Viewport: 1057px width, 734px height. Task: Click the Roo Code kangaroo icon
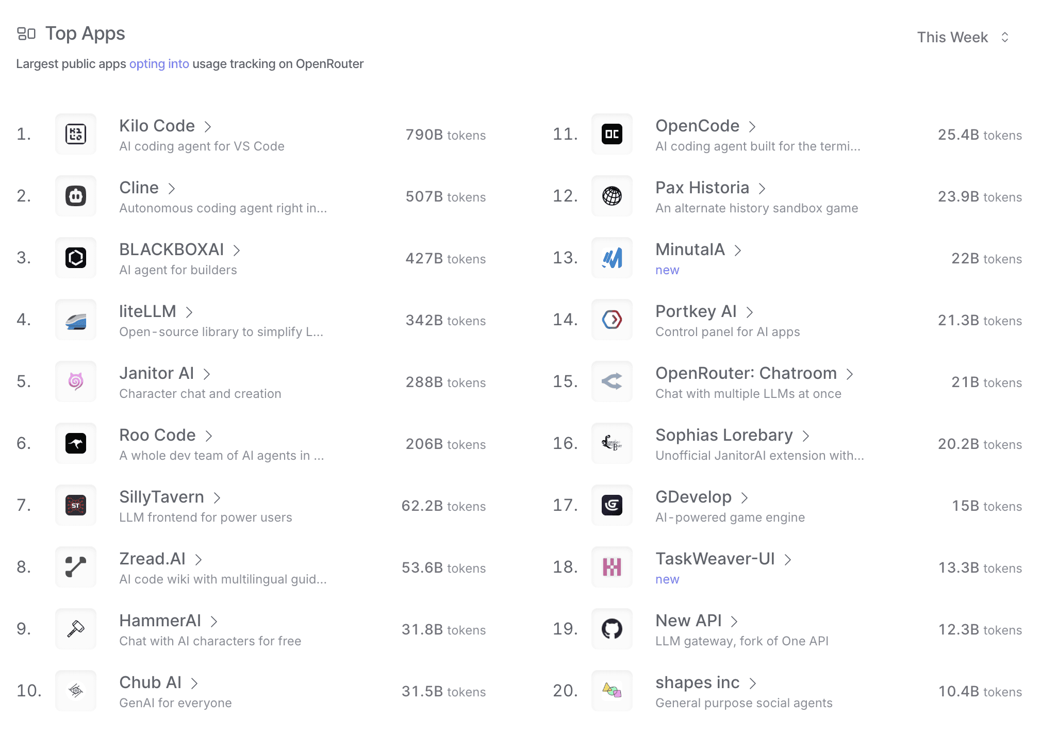pyautogui.click(x=75, y=443)
